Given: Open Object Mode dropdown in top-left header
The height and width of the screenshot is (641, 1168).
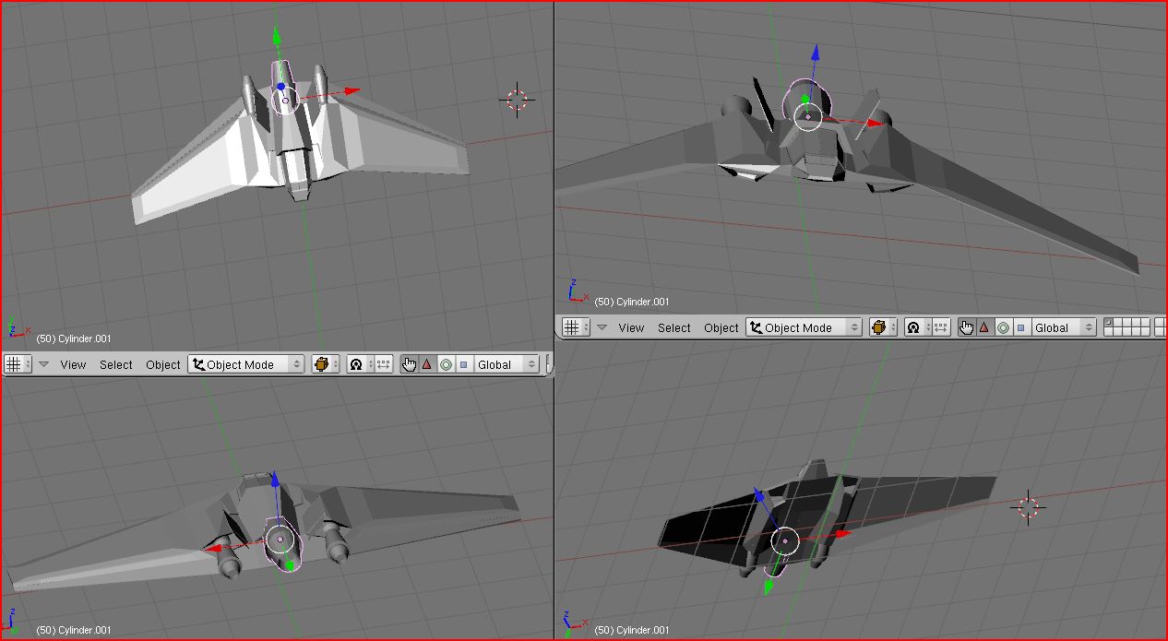Looking at the screenshot, I should 245,364.
